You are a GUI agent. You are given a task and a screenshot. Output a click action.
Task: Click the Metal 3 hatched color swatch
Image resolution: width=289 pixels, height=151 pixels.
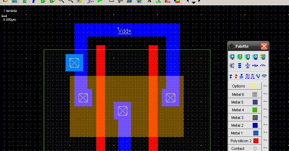pos(255,118)
